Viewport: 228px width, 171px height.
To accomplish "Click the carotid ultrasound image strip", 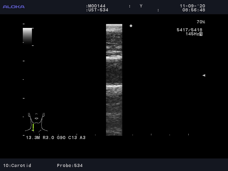I will point(114,80).
